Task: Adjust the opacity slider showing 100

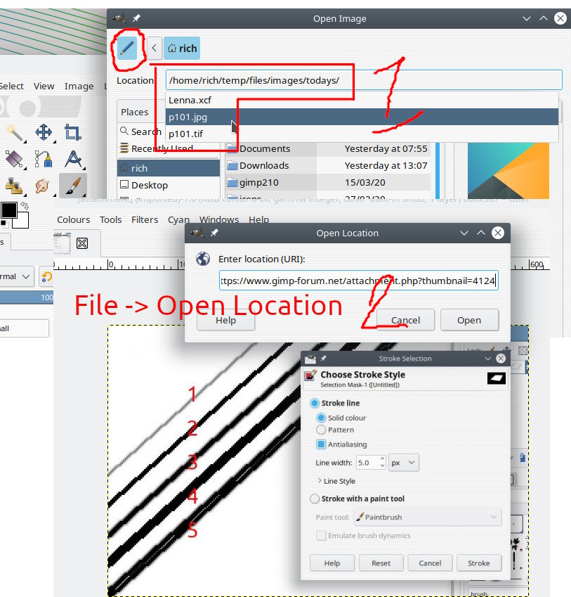Action: (27, 297)
